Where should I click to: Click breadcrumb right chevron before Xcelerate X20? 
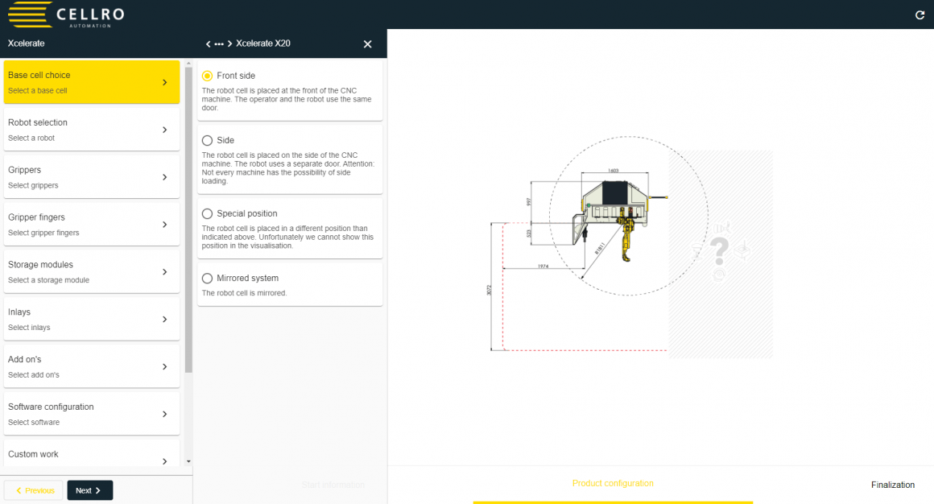[x=230, y=44]
